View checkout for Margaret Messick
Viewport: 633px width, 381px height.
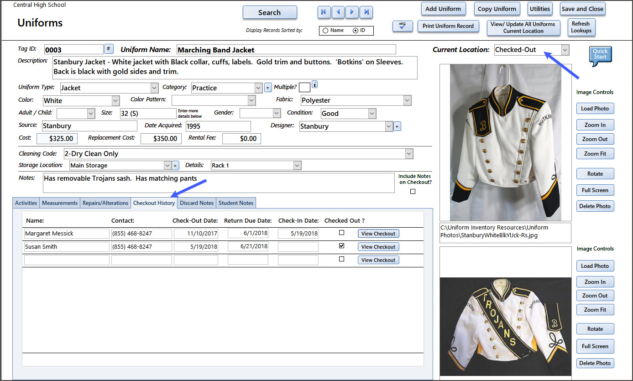[x=378, y=234]
